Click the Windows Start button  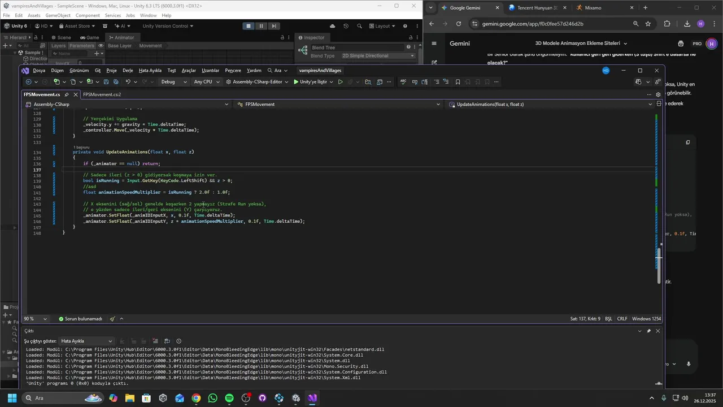point(12,398)
